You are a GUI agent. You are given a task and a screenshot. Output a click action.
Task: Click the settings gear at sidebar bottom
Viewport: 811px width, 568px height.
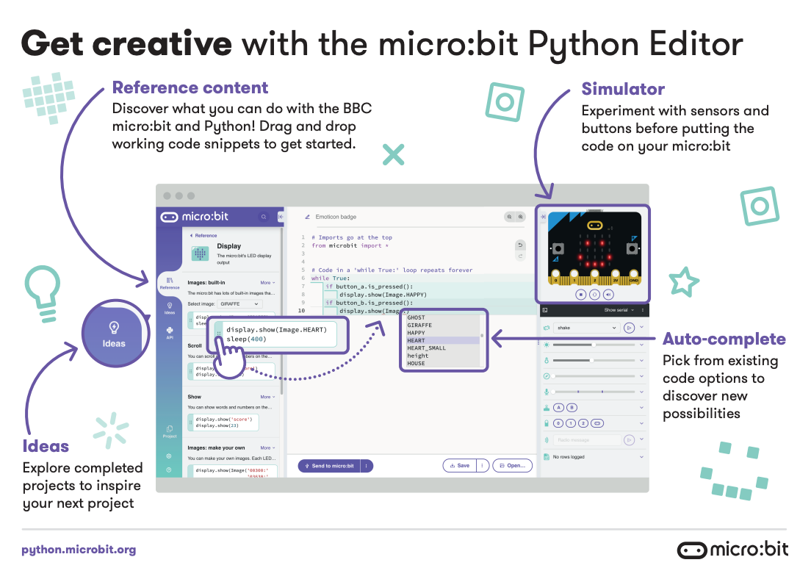169,456
